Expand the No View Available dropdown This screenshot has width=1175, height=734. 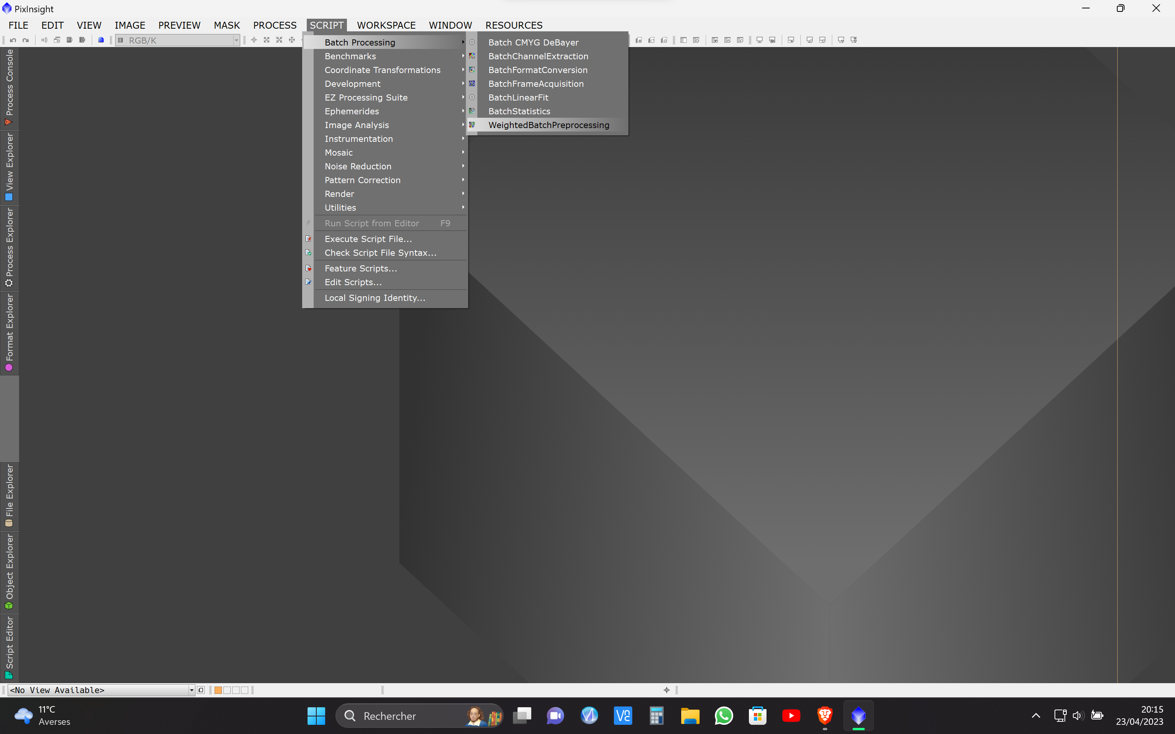point(192,690)
